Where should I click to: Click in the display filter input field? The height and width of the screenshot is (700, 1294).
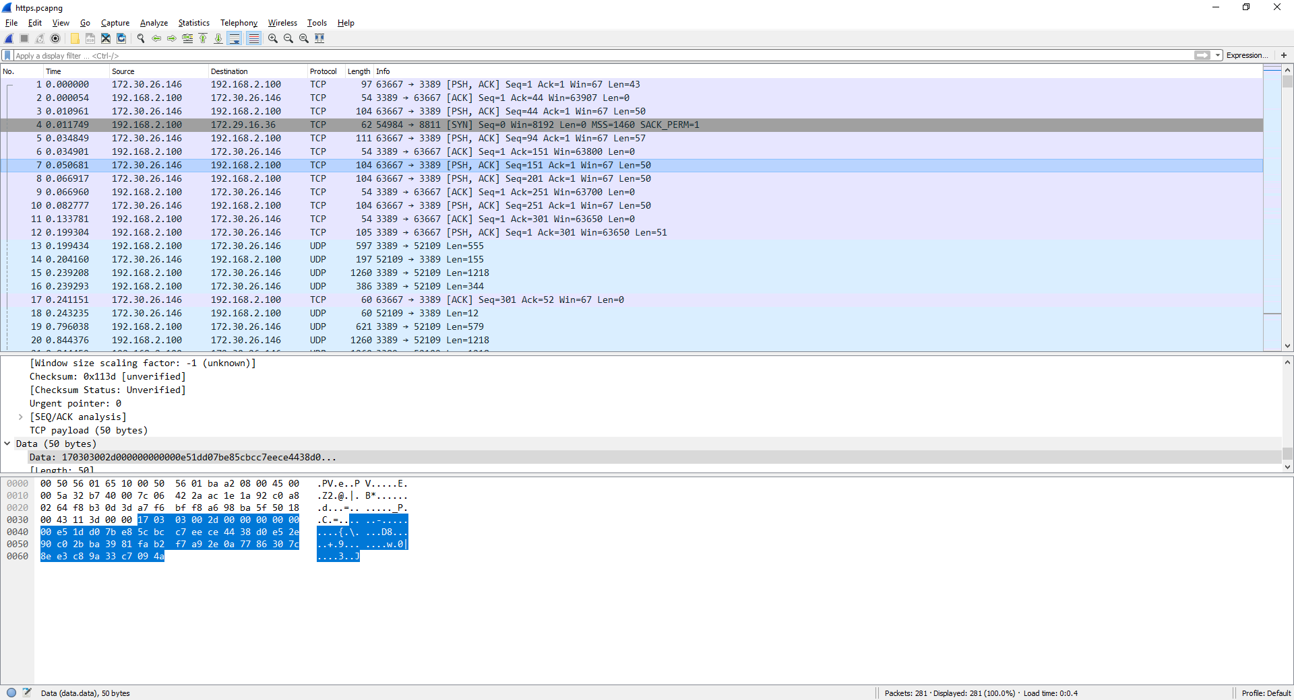(270, 55)
